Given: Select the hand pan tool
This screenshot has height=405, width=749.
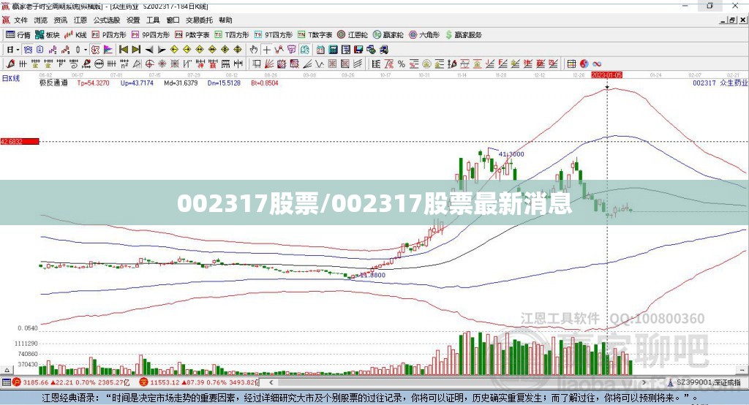Looking at the screenshot, I should pos(254,50).
